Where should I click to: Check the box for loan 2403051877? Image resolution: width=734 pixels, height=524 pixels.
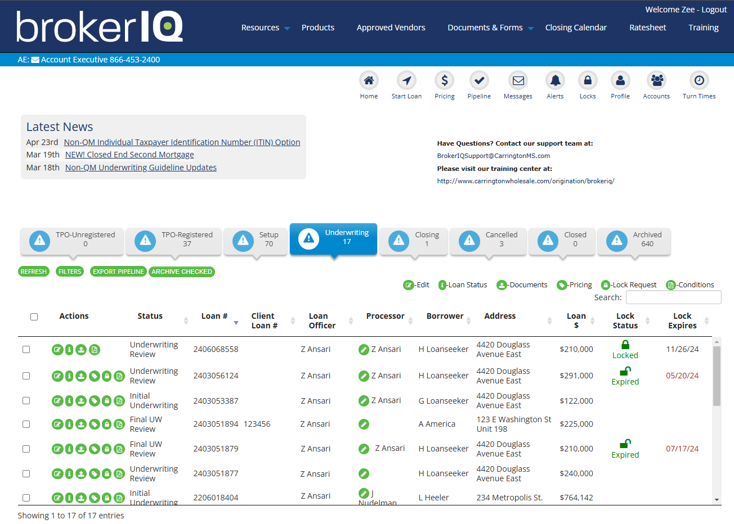(26, 473)
